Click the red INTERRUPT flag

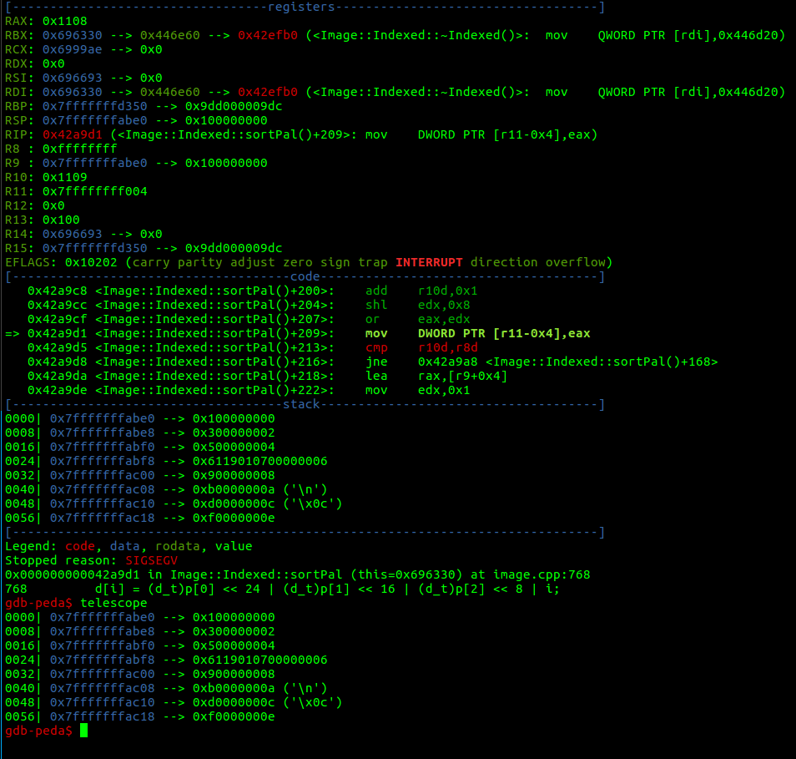[x=429, y=263]
